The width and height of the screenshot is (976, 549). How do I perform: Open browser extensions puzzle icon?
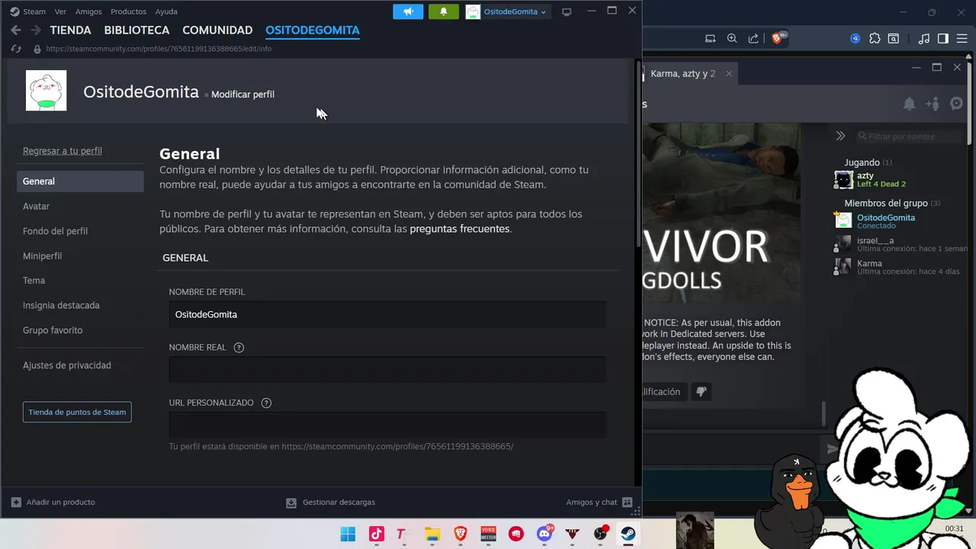coord(875,39)
